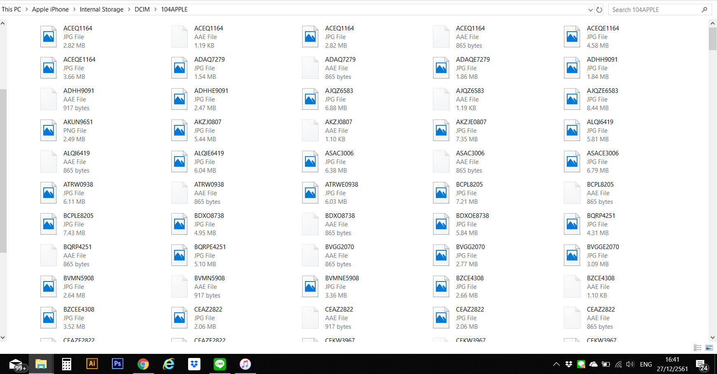Select the file named BZCEE4308
Image resolution: width=717 pixels, height=374 pixels.
point(68,318)
